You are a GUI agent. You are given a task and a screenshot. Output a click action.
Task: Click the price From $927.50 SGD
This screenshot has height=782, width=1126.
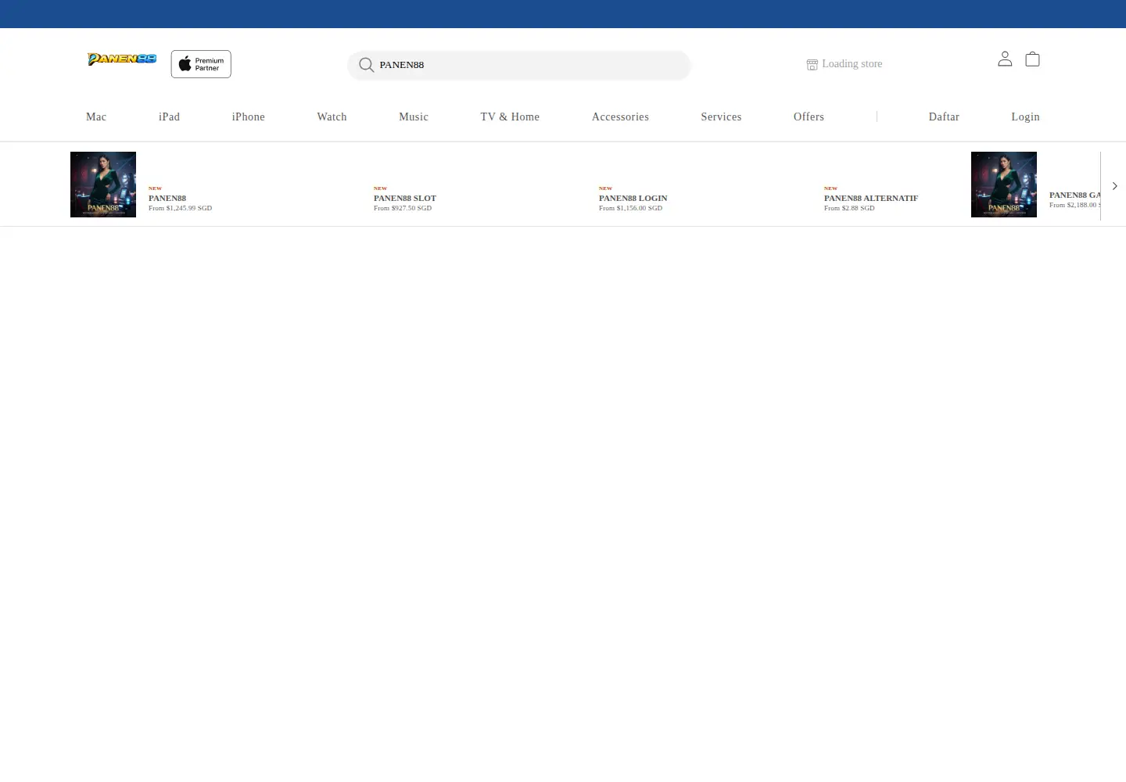[x=403, y=208]
